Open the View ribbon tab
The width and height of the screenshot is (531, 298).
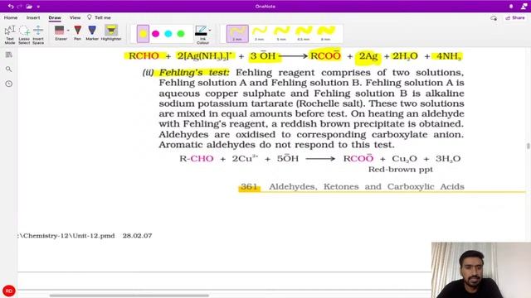[x=75, y=17]
